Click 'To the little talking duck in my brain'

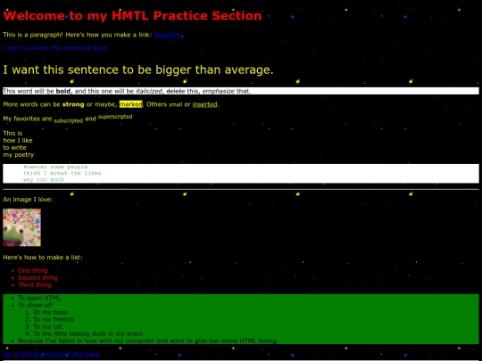pos(87,333)
